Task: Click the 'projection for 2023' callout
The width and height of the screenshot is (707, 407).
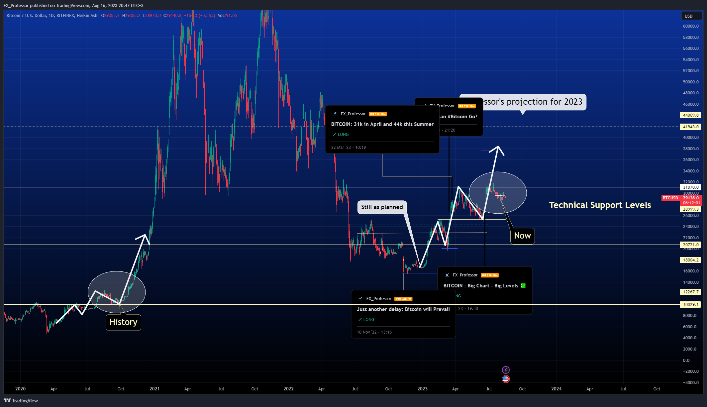Action: click(535, 102)
